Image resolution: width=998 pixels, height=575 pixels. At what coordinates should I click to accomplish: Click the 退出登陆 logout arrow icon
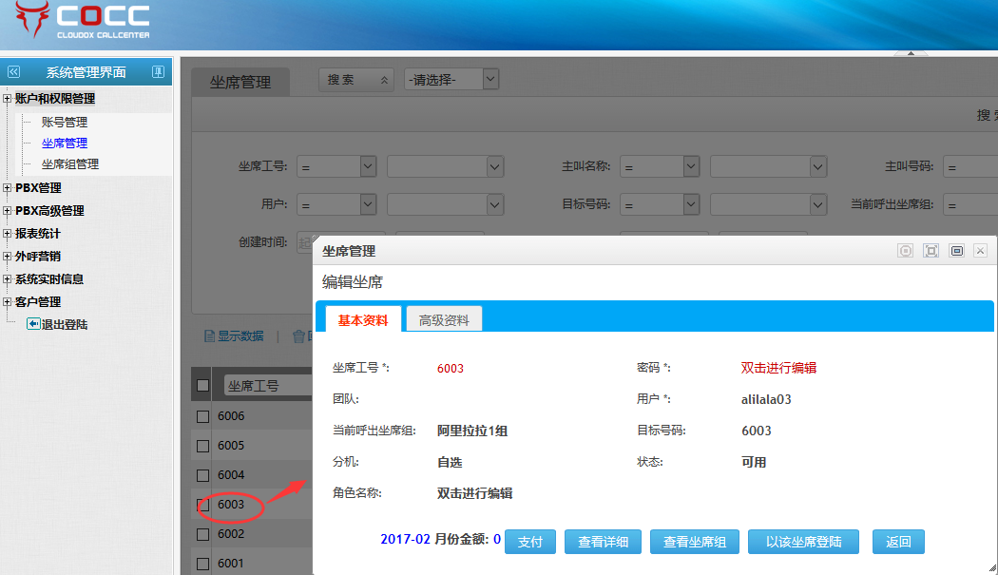point(33,324)
